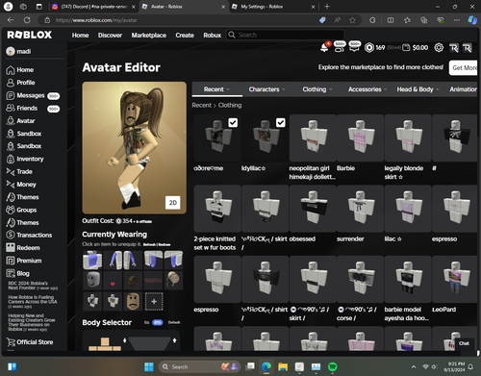Uncheck the ldyllac clothing item checkbox
This screenshot has width=481, height=376.
click(281, 122)
